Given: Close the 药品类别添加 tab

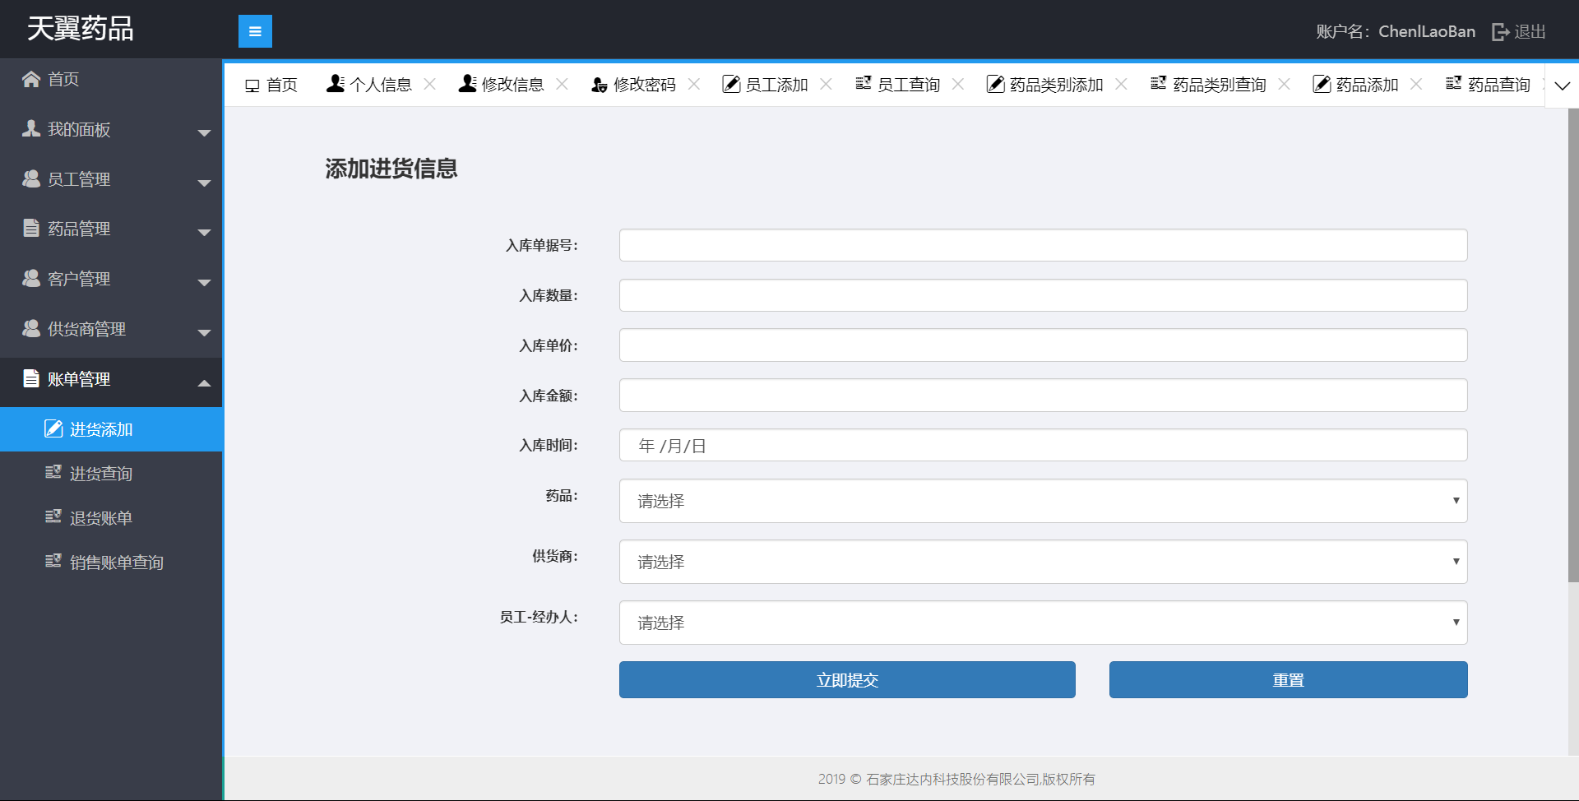Looking at the screenshot, I should point(1121,84).
